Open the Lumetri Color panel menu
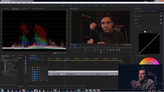The image size is (164, 92). (142, 8)
